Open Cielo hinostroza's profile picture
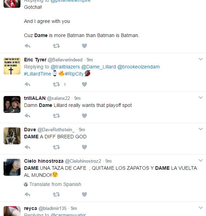 12,167
